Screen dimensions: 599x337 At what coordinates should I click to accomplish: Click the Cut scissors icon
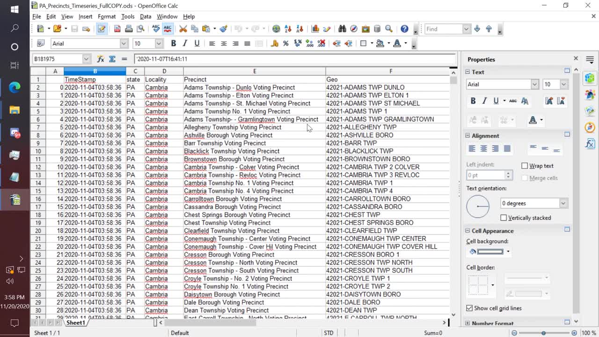(x=183, y=29)
